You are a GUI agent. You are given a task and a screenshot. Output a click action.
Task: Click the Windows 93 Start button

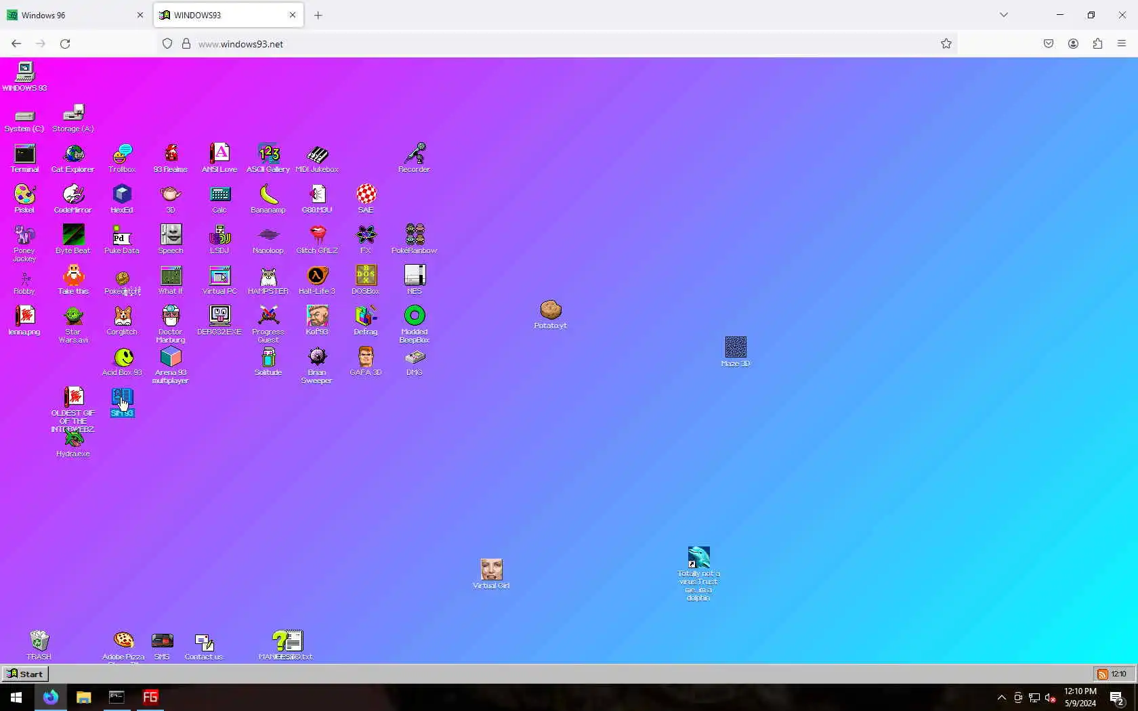(x=25, y=674)
